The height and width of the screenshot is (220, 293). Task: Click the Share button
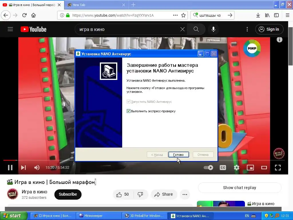[163, 195]
